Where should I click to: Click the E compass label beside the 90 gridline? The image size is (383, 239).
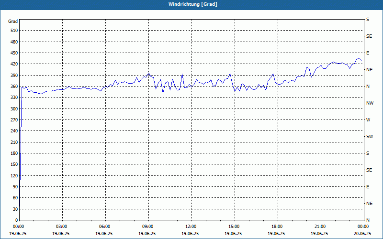tap(368, 187)
